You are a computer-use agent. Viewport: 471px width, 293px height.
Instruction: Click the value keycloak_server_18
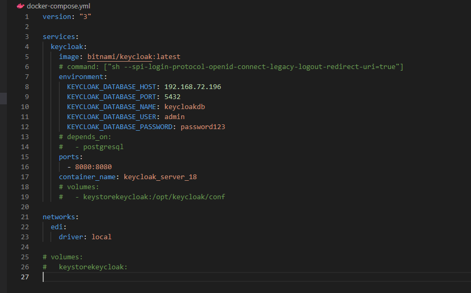[160, 177]
